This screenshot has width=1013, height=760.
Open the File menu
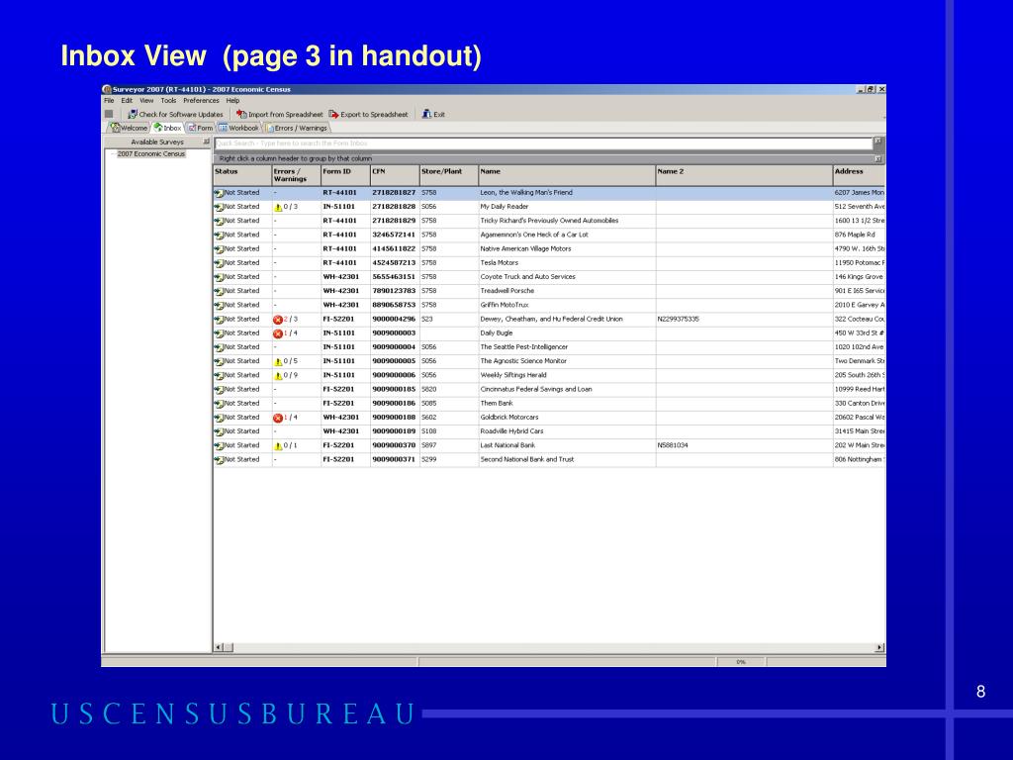[109, 101]
